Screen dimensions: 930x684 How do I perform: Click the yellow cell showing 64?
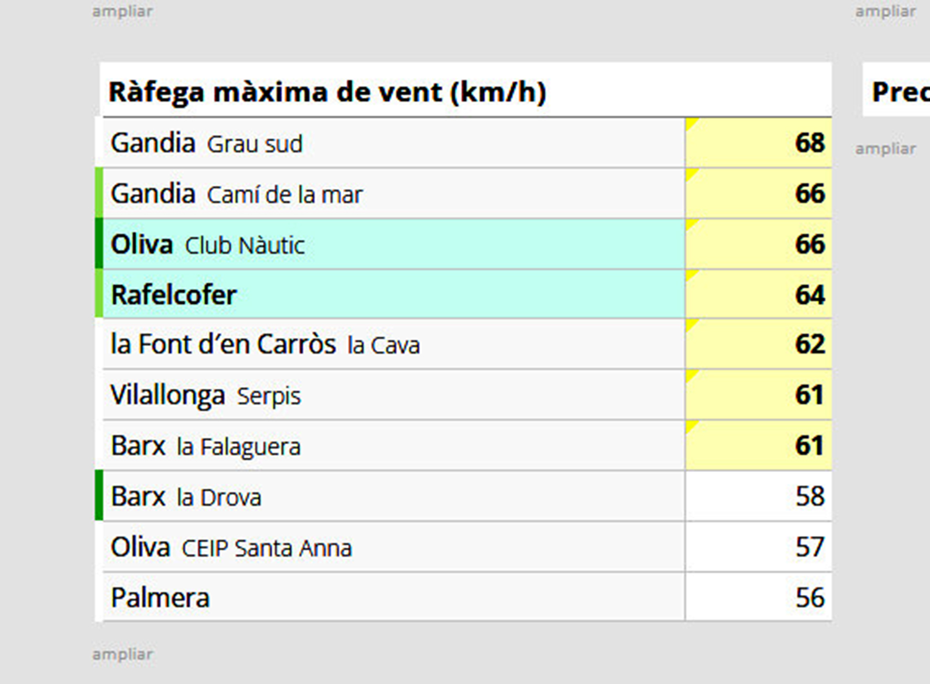click(758, 294)
